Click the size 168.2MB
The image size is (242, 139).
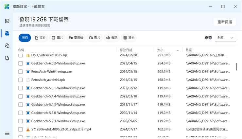pyautogui.click(x=164, y=80)
